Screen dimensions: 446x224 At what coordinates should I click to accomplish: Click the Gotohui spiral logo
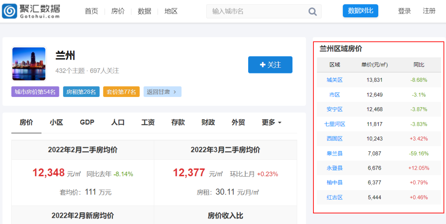pos(9,12)
